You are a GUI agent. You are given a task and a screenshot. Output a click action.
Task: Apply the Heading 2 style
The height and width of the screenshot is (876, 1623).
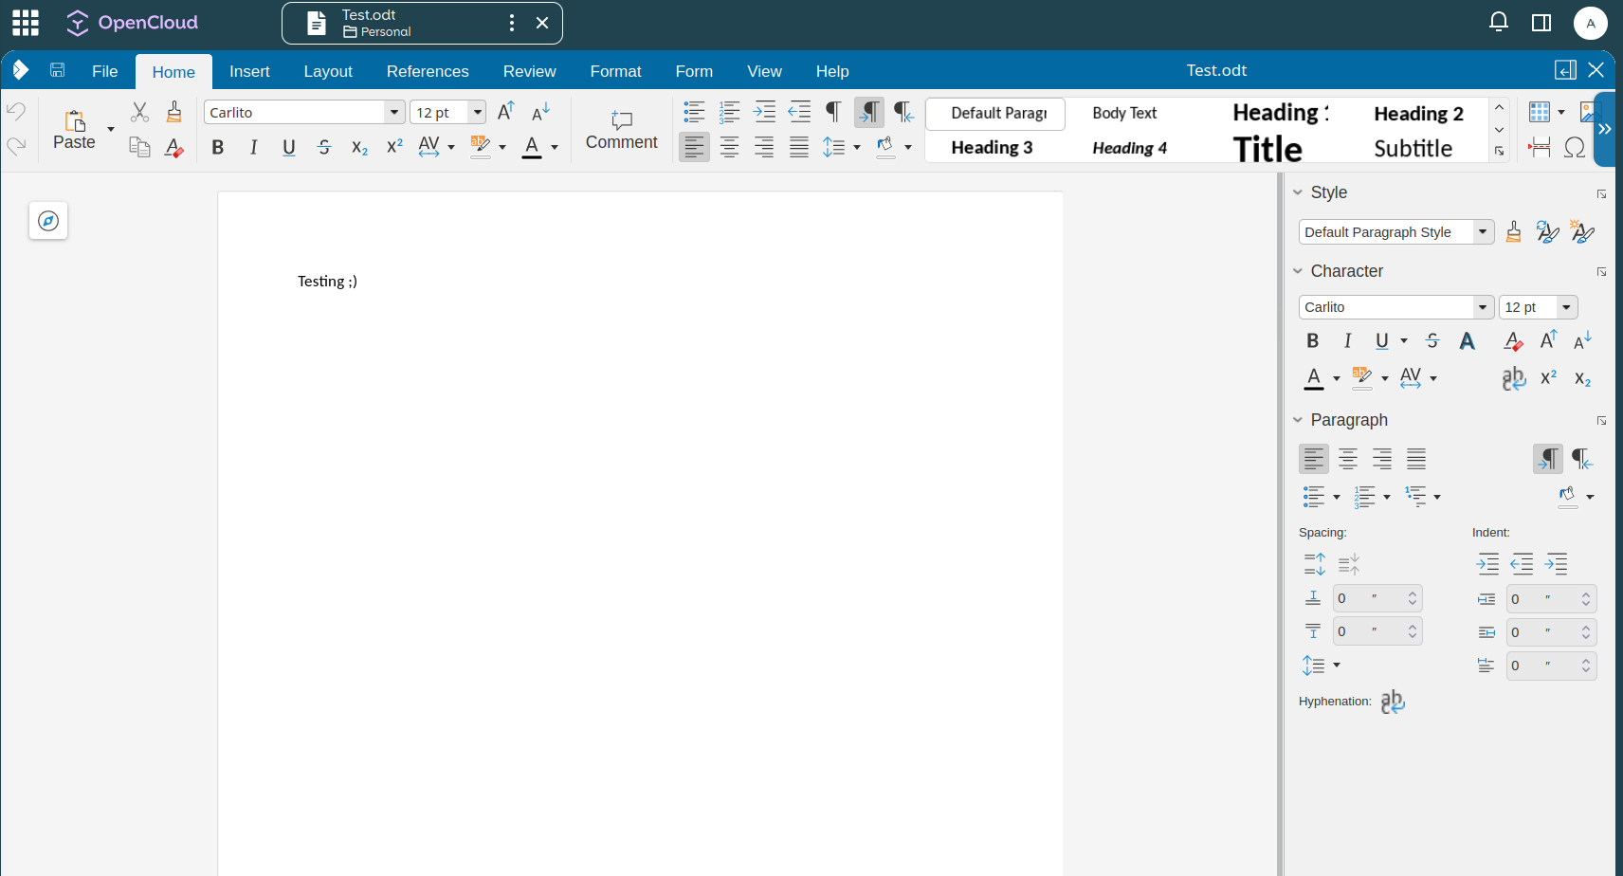(1418, 114)
